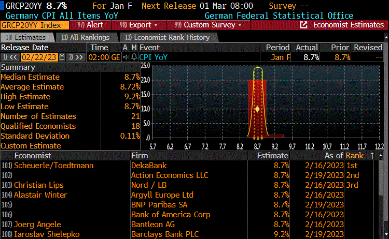Screen dimensions: 389x239
Task: Open the Alert function
Action: click(90, 25)
